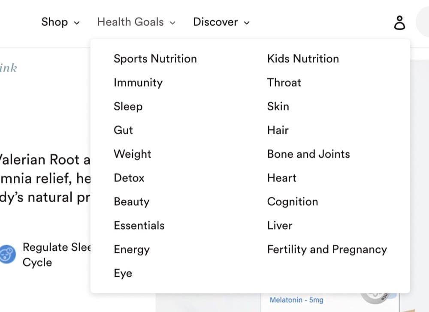Image resolution: width=429 pixels, height=312 pixels.
Task: Go to Weight health goal
Action: [133, 154]
